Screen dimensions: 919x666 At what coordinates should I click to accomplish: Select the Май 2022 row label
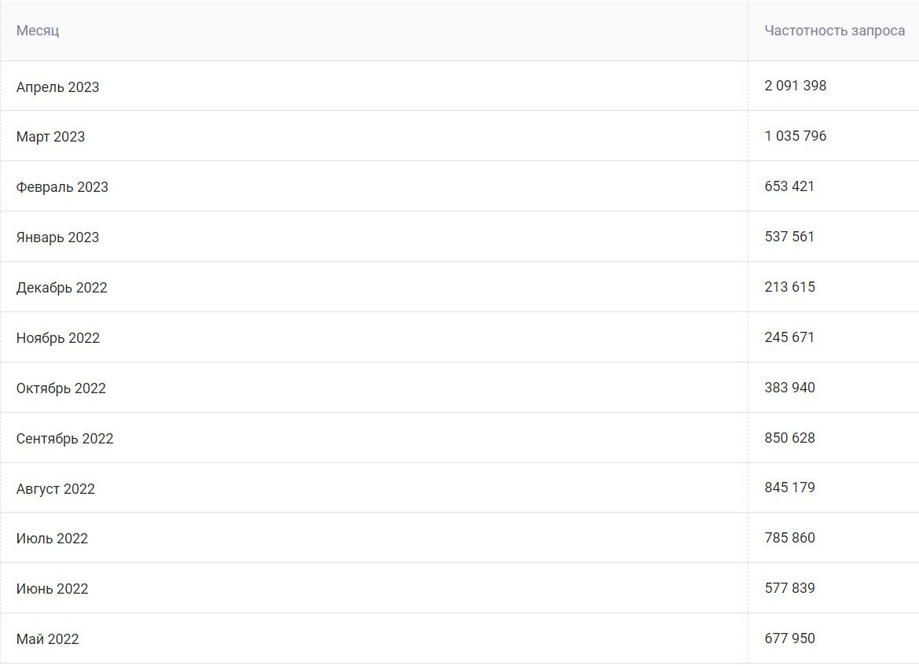[47, 639]
